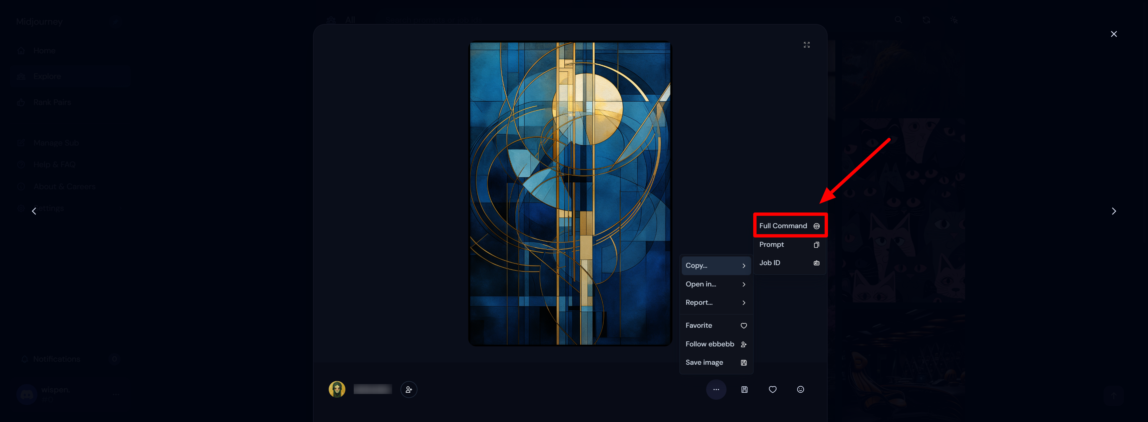This screenshot has height=422, width=1148.
Task: Click the save disk icon in footer
Action: [744, 390]
